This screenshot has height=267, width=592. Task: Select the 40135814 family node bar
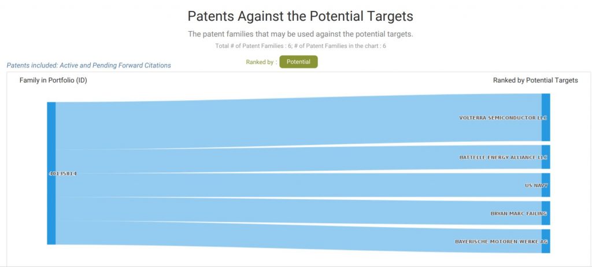(51, 173)
